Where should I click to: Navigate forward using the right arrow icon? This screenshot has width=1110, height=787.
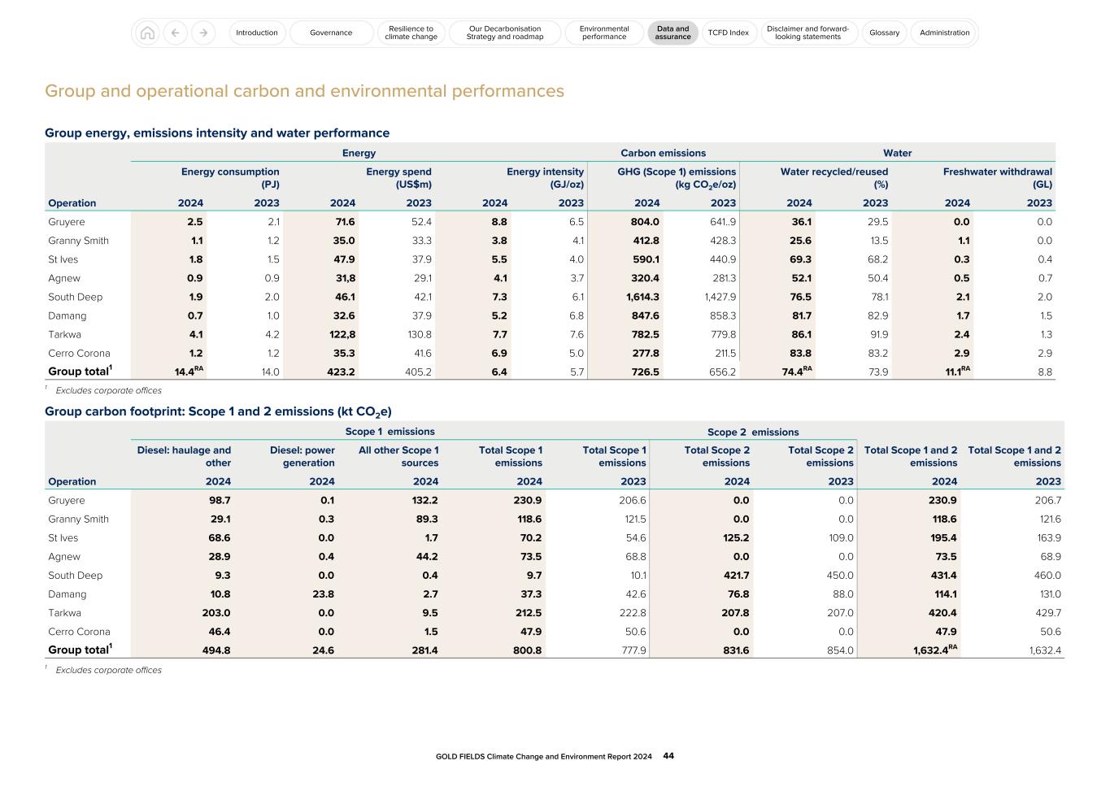click(x=202, y=33)
